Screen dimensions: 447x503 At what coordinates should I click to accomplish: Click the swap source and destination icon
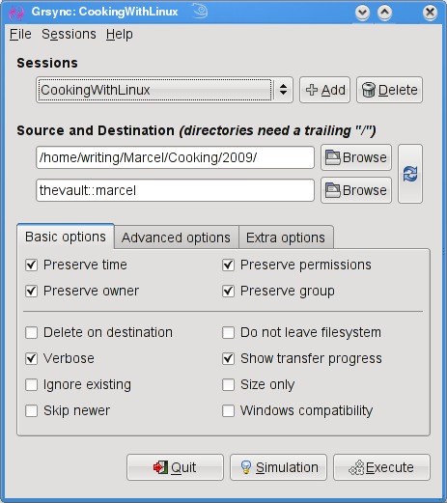click(x=410, y=174)
